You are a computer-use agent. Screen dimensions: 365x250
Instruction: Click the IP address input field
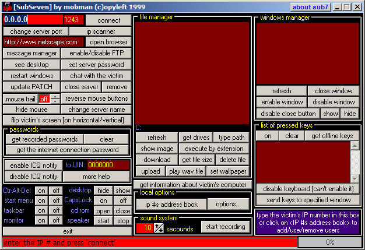(33, 20)
